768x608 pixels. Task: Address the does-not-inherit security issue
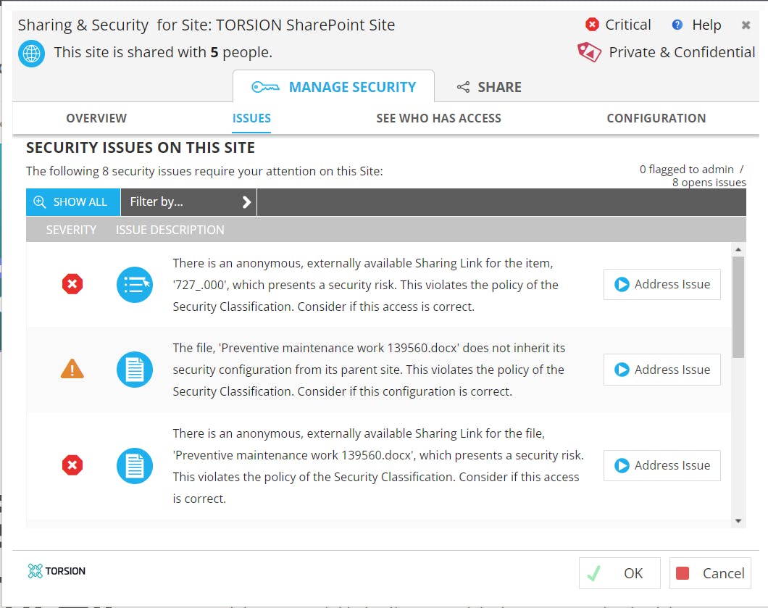[661, 370]
